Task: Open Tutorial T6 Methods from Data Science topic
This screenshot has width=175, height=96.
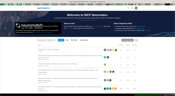Action: point(68,71)
